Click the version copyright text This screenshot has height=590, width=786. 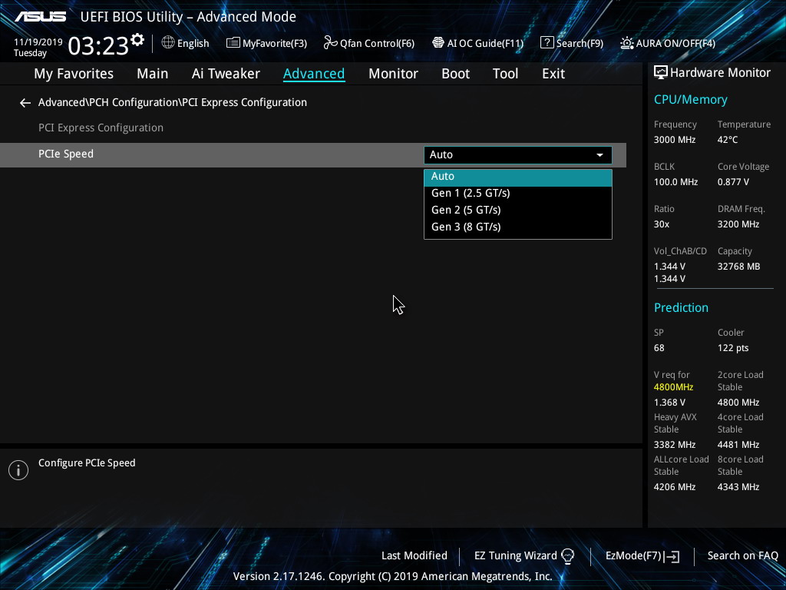[392, 576]
